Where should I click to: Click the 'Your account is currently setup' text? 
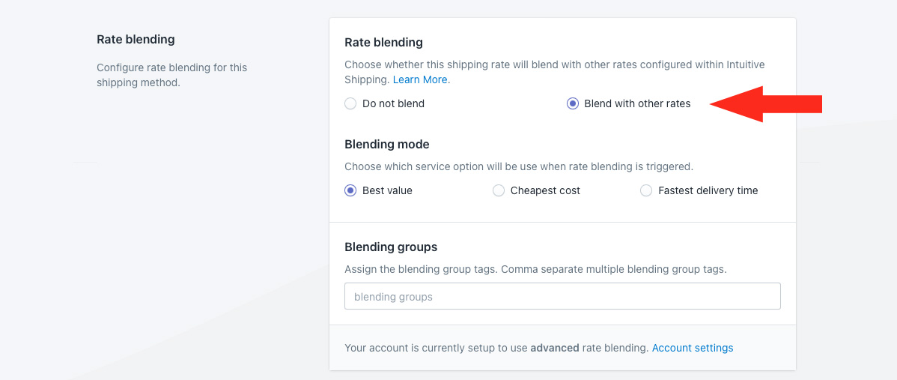[x=436, y=348]
